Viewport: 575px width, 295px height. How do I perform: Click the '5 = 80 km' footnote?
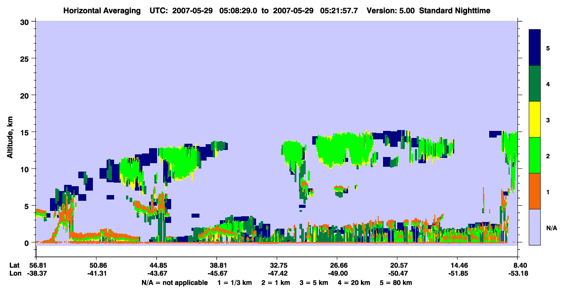coord(396,283)
